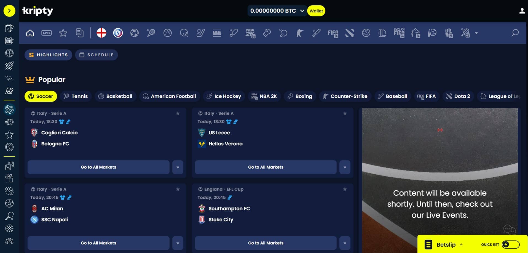Open the search magnifier icon
Viewport: 528px width, 253px height.
[515, 33]
